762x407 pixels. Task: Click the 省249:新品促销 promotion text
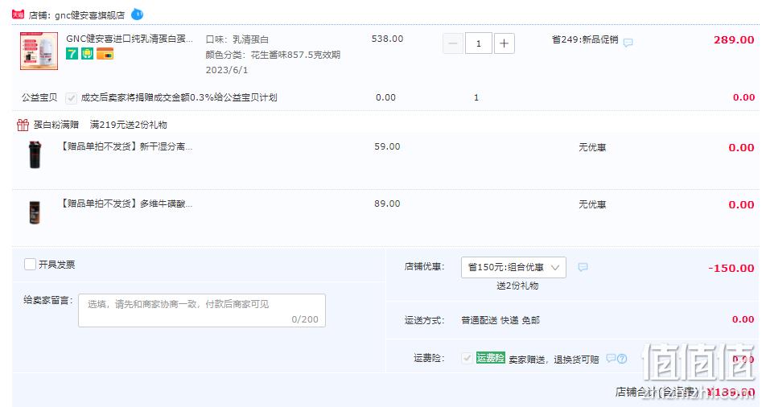click(585, 39)
